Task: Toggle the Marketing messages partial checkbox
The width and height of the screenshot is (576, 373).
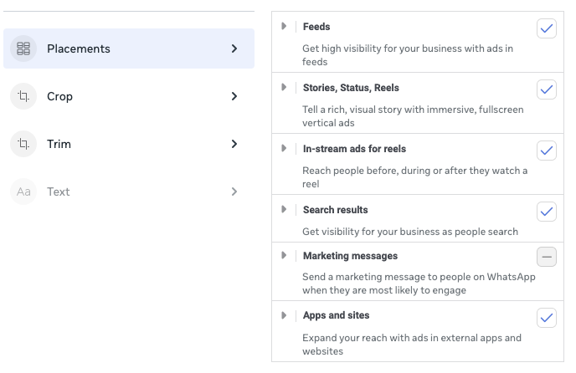Action: coord(547,257)
